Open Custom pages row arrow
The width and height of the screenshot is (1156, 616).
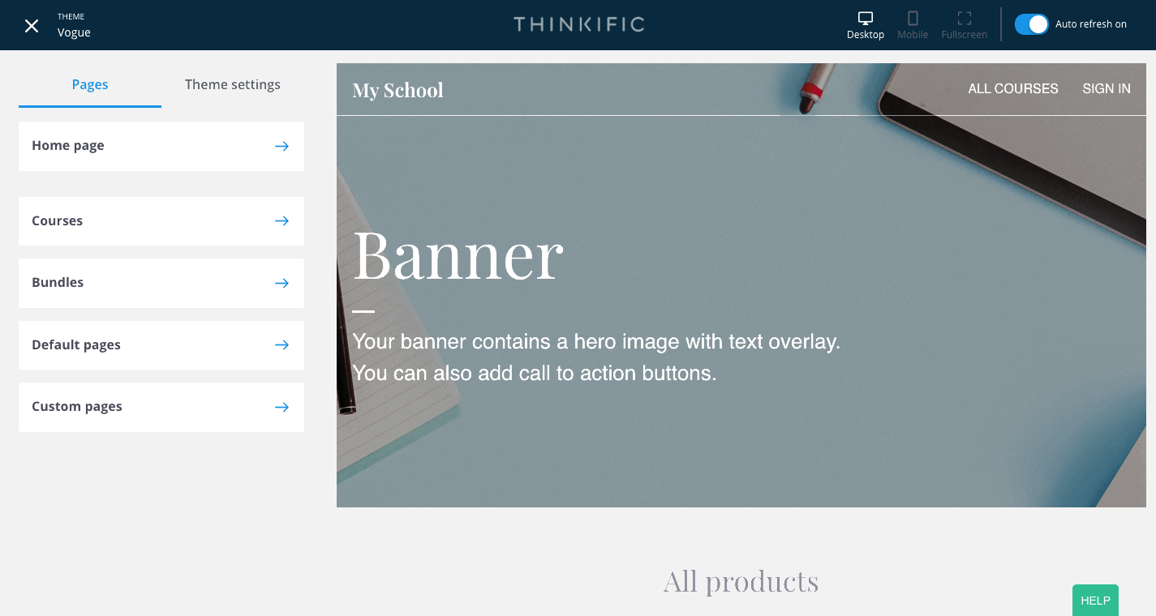coord(281,407)
